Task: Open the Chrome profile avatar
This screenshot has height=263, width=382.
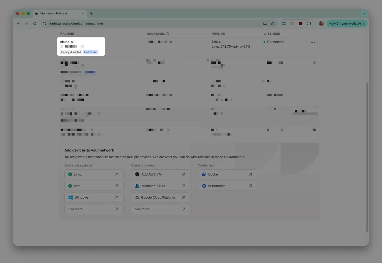Action: 321,23
